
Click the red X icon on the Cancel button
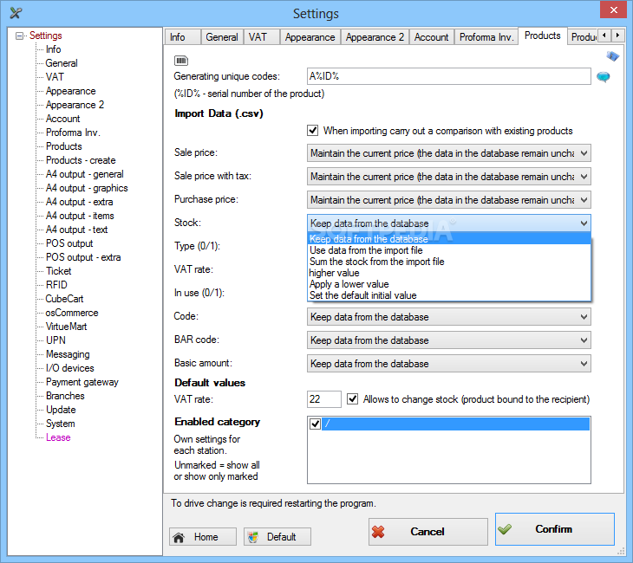click(378, 532)
